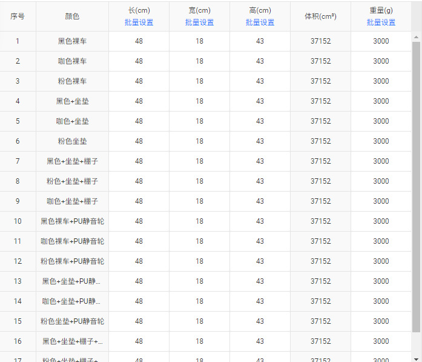Click height field of 粉色裸车 row
Screen dimensions: 422x362
pos(260,81)
